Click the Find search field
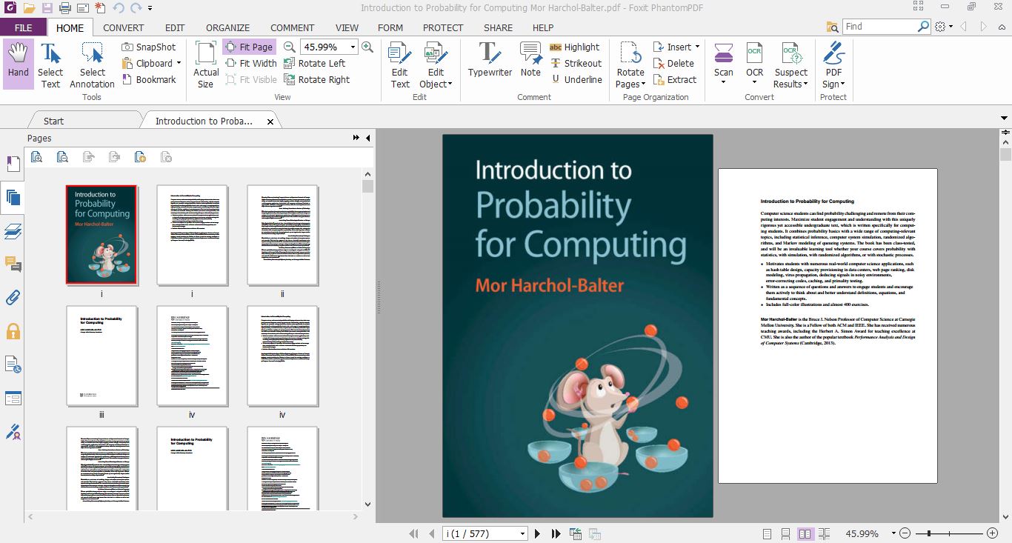This screenshot has width=1012, height=543. pyautogui.click(x=879, y=27)
